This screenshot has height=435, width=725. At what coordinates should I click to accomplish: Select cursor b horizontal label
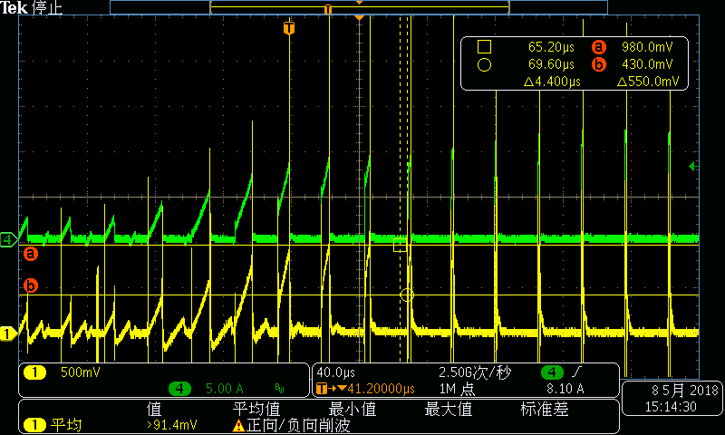pos(31,285)
